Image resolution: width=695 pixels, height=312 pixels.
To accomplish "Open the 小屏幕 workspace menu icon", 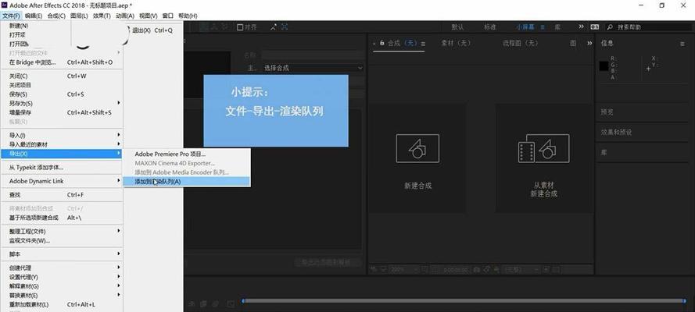I will tap(543, 27).
